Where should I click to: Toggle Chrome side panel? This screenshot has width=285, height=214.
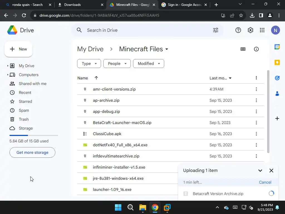pyautogui.click(x=261, y=16)
